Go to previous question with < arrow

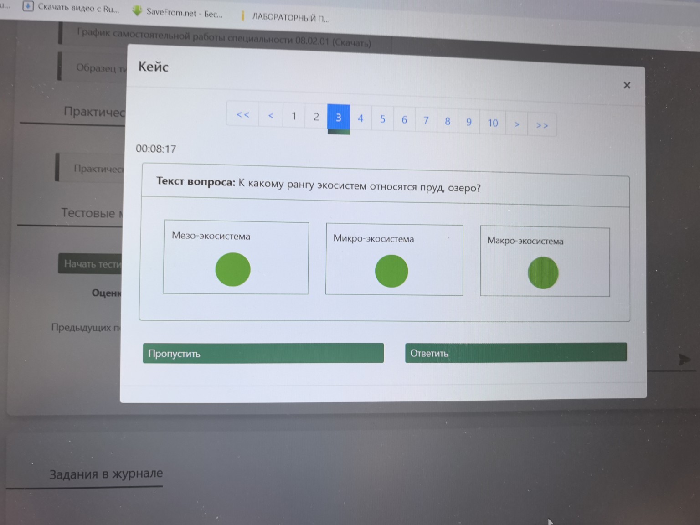point(271,115)
